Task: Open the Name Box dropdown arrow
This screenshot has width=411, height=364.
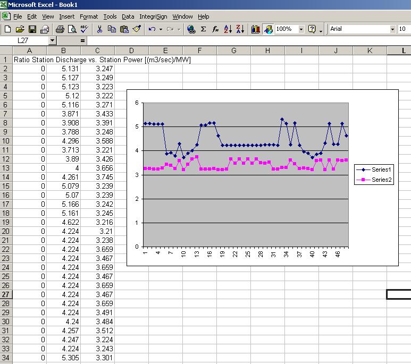Action: click(53, 40)
